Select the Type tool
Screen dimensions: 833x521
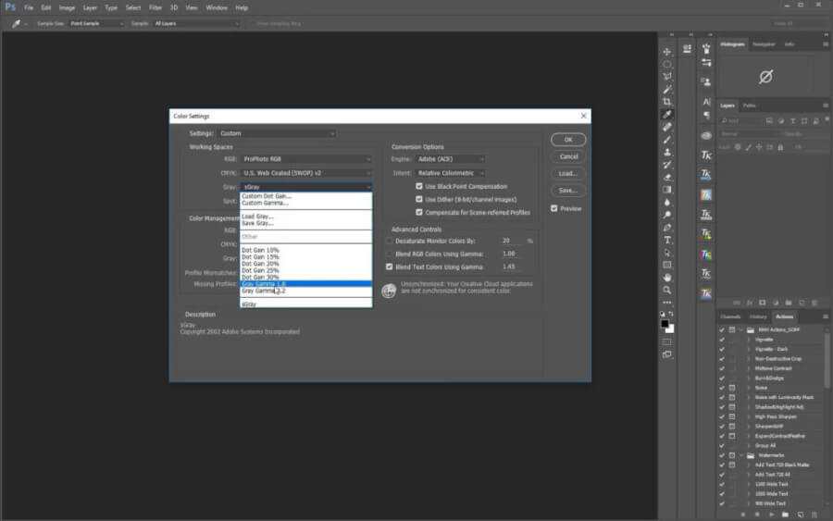click(666, 240)
